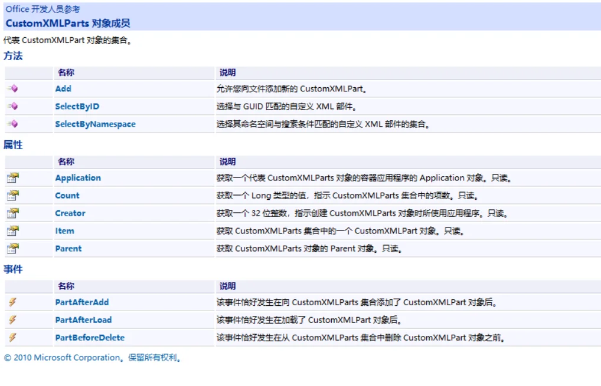Click the property icon beside Item
Viewport: 601px width, 386px height.
click(12, 230)
